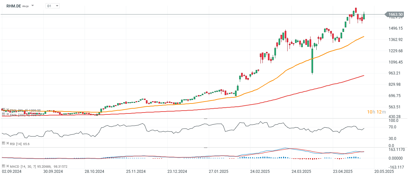Select the current price tag 1663.50
This screenshot has width=408, height=177.
click(395, 14)
